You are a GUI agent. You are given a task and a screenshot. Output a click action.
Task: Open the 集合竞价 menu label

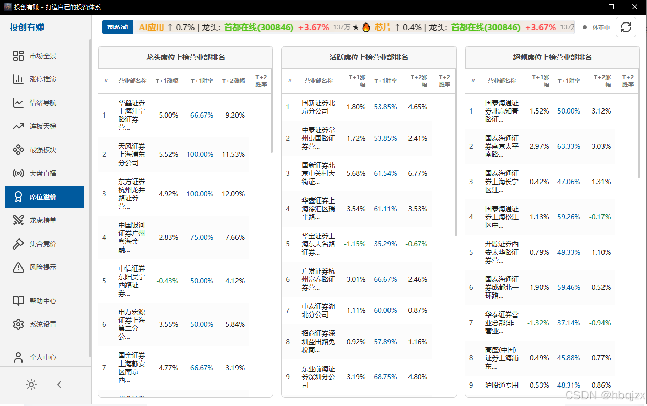click(43, 244)
